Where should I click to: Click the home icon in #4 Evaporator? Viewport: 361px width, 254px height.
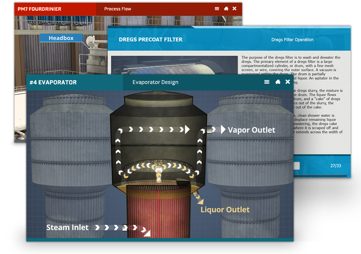tap(277, 82)
